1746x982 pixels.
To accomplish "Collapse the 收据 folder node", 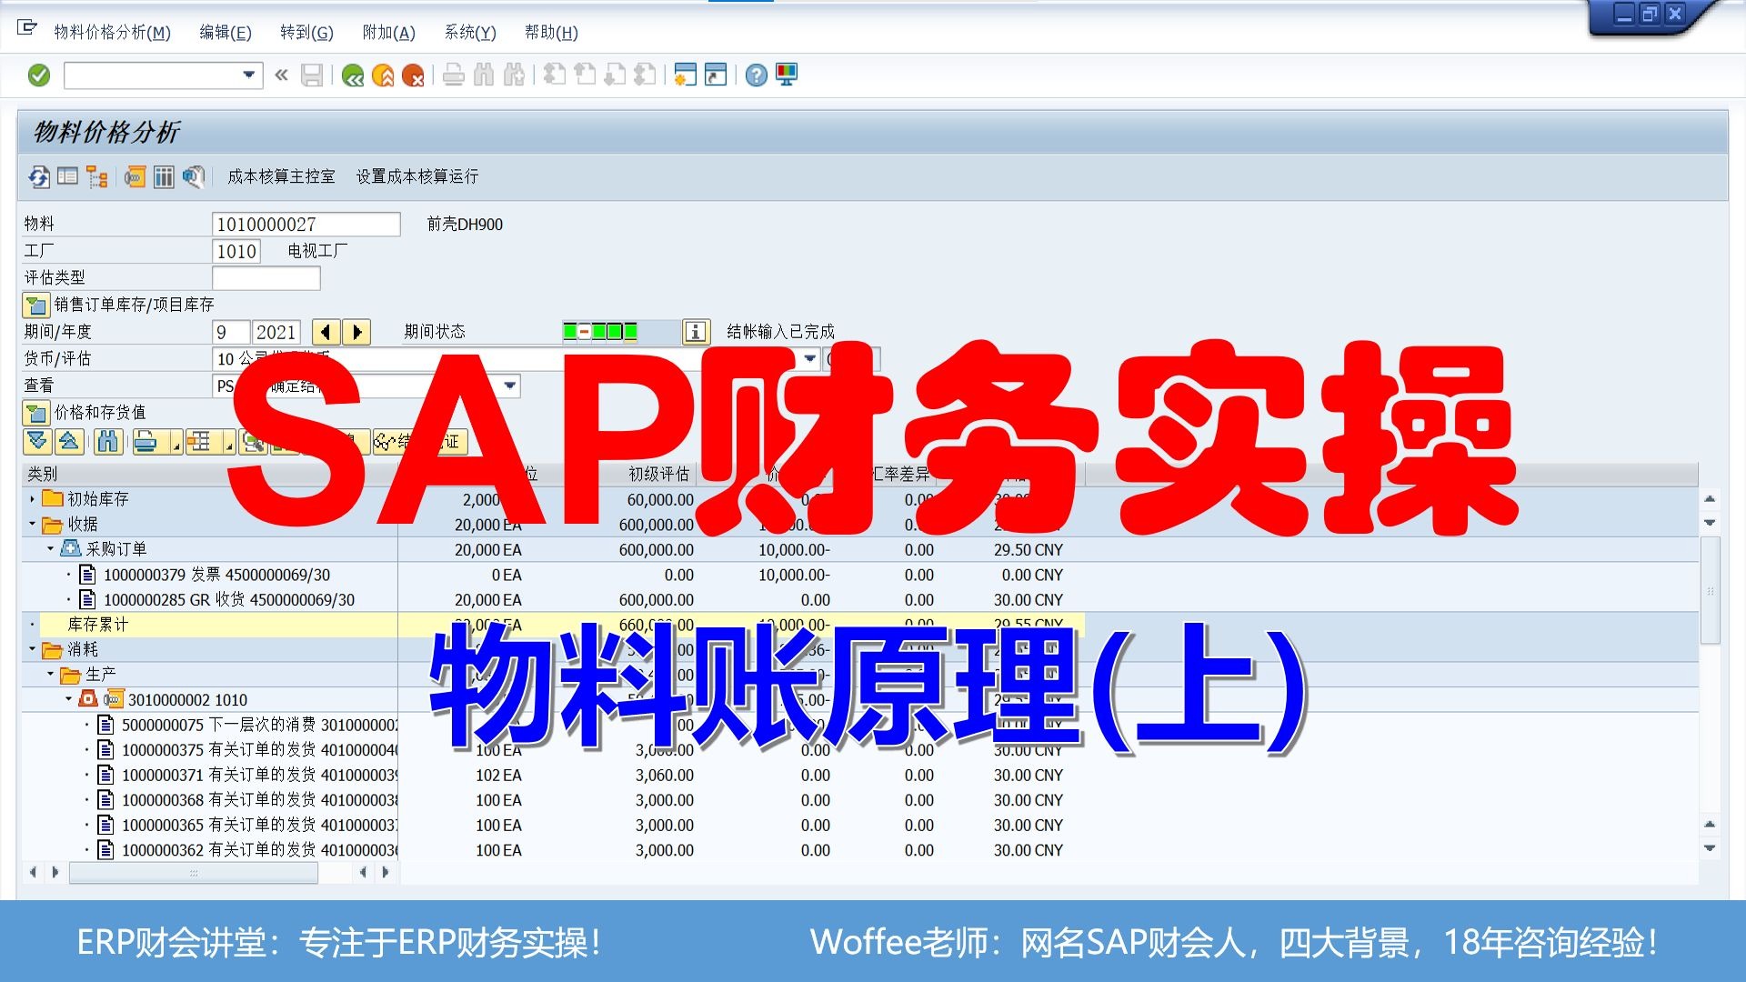I will click(x=33, y=524).
